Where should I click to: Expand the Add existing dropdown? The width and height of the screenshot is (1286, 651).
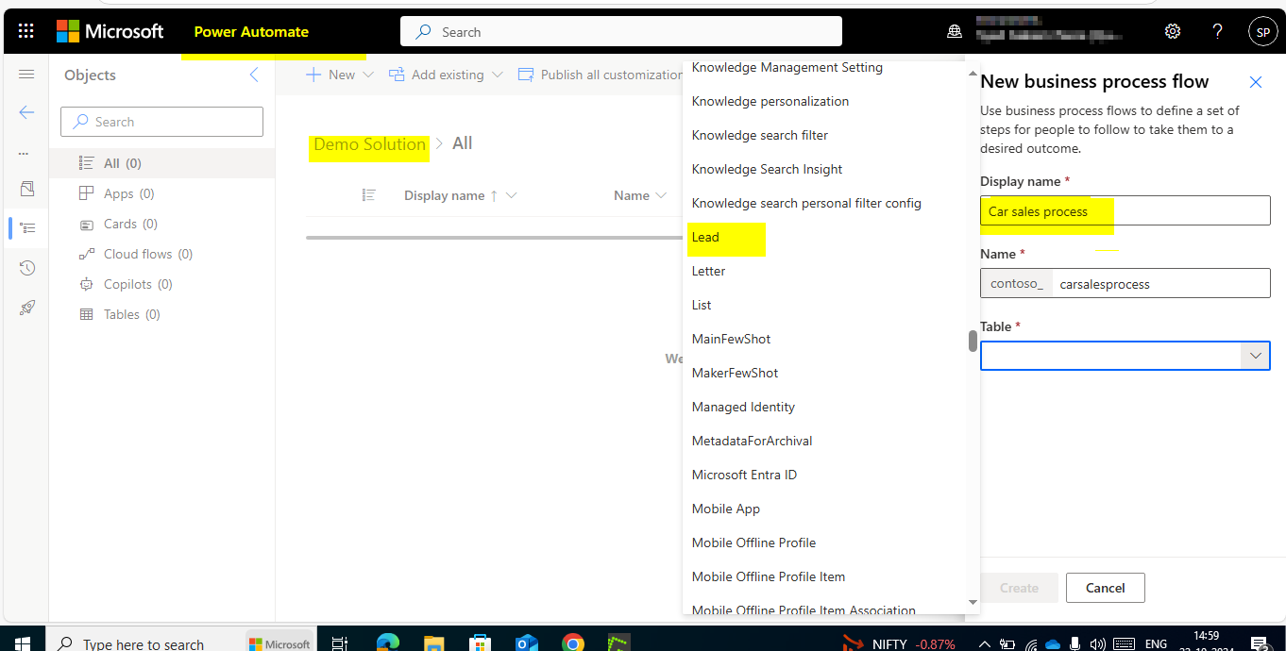point(497,75)
